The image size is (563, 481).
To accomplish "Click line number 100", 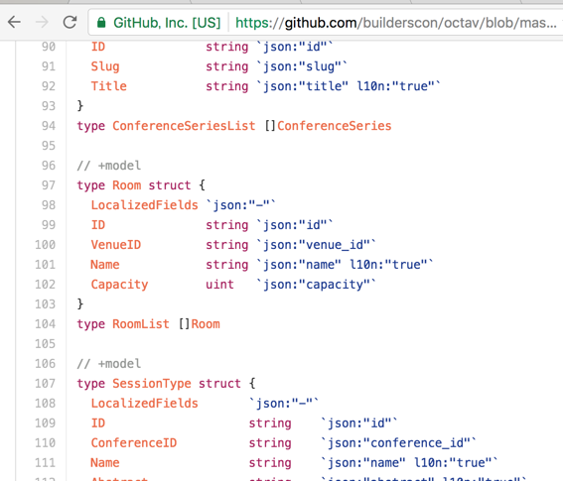I will pyautogui.click(x=46, y=245).
